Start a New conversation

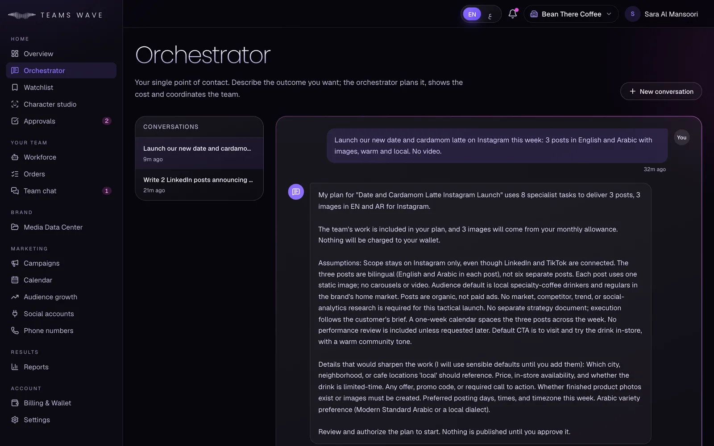pos(661,91)
